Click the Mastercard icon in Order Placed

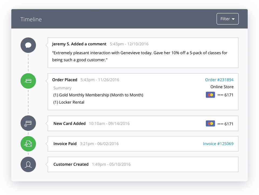point(210,95)
